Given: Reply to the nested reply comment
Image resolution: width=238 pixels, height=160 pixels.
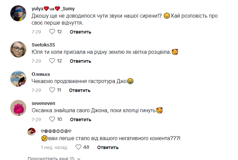Looking at the screenshot, I should coord(108,147).
